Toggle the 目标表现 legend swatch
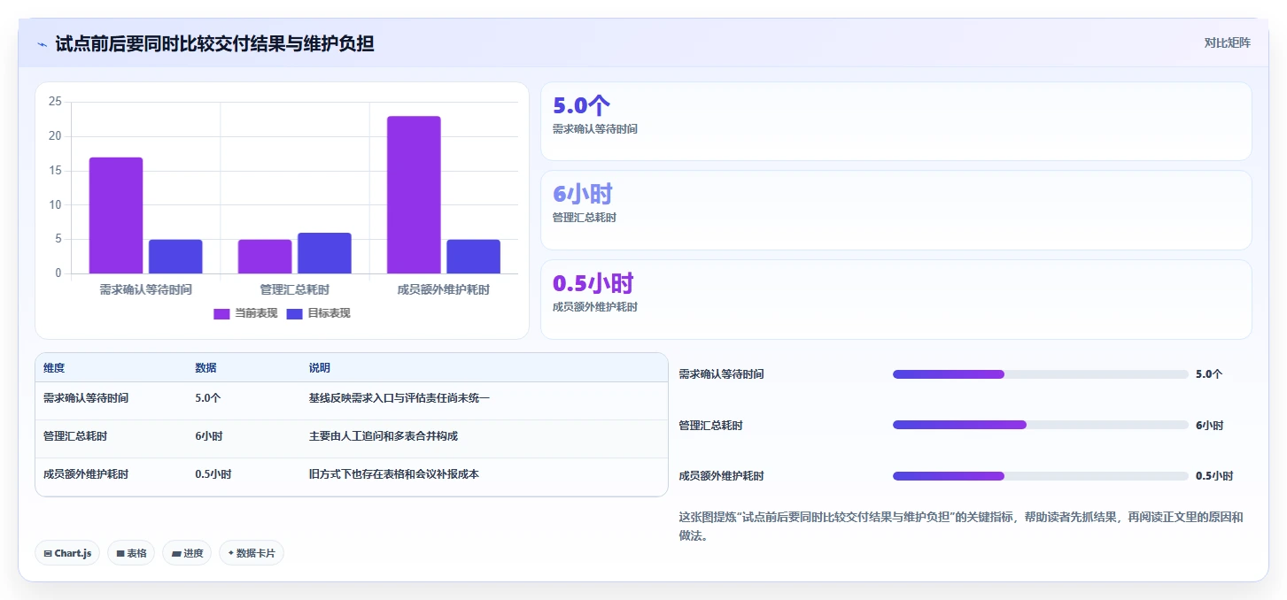 point(295,313)
